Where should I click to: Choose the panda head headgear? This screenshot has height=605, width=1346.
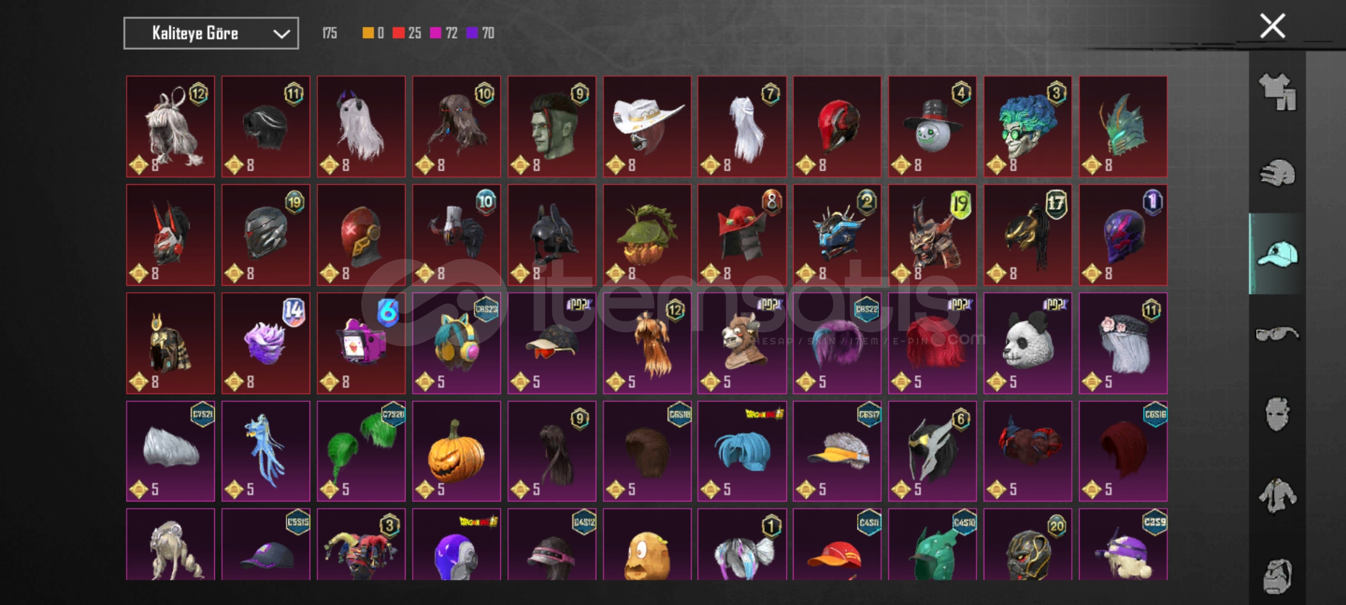click(x=1028, y=343)
